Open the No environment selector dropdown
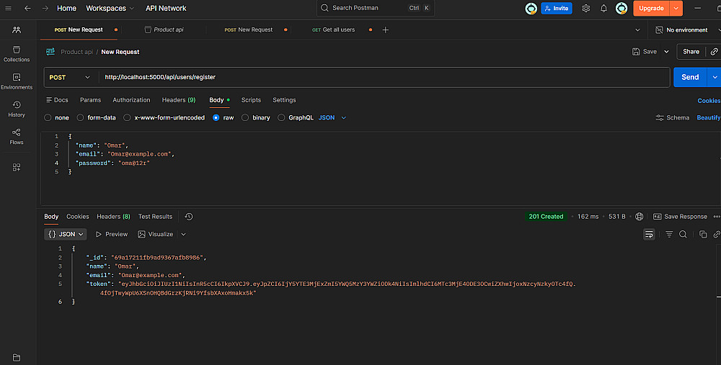Image resolution: width=721 pixels, height=365 pixels. coord(681,30)
